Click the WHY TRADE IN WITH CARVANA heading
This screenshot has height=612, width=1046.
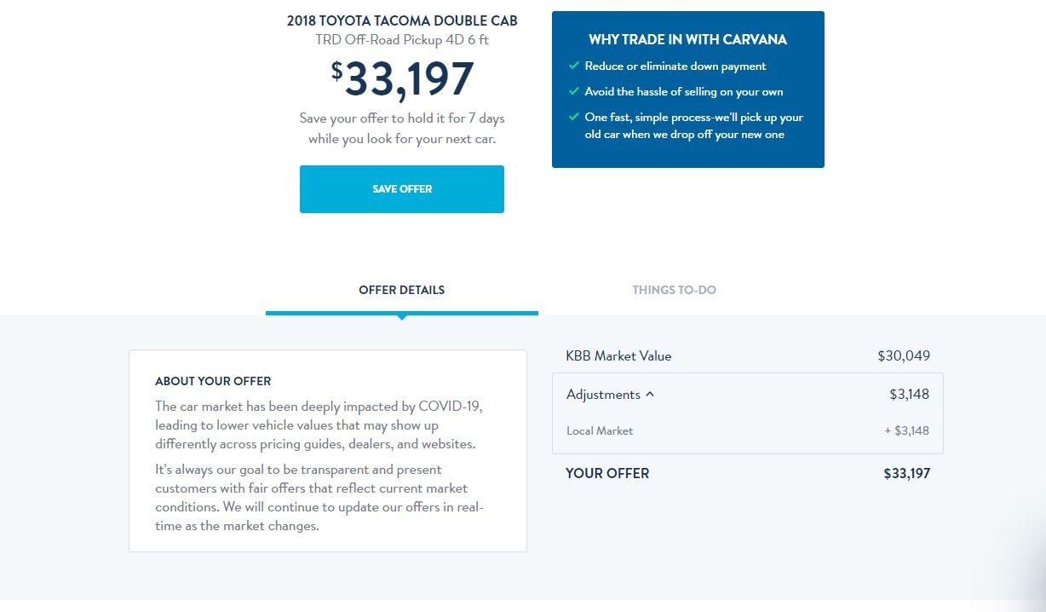pos(688,40)
